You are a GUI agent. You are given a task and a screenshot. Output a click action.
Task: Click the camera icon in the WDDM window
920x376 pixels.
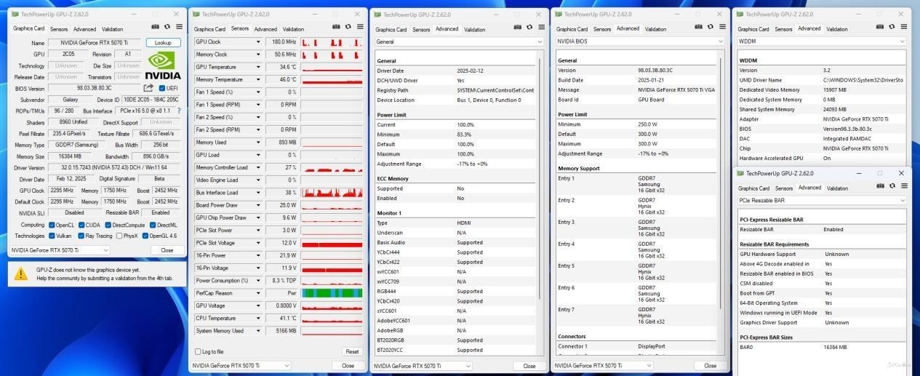[x=880, y=28]
